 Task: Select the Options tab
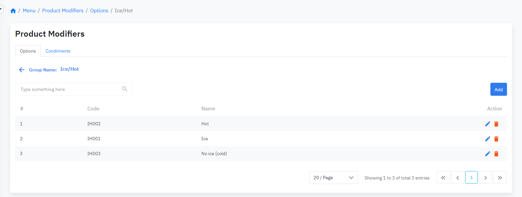point(28,51)
